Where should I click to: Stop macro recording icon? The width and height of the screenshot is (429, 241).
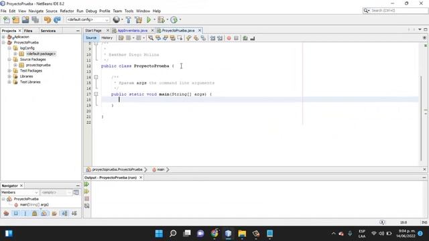click(236, 38)
